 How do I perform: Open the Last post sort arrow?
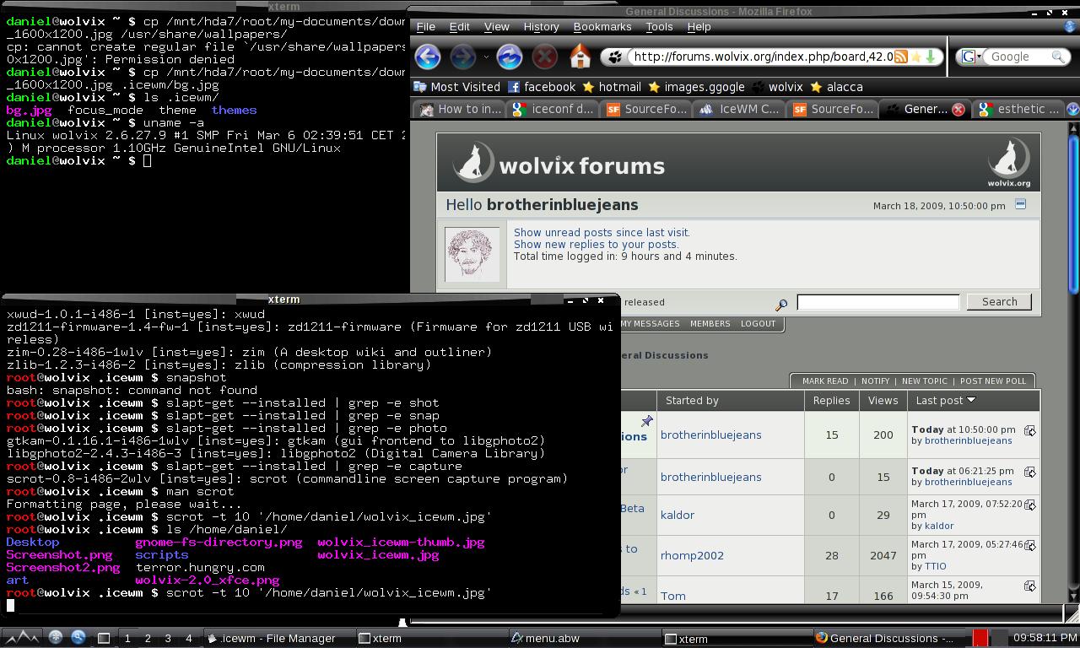pyautogui.click(x=971, y=400)
